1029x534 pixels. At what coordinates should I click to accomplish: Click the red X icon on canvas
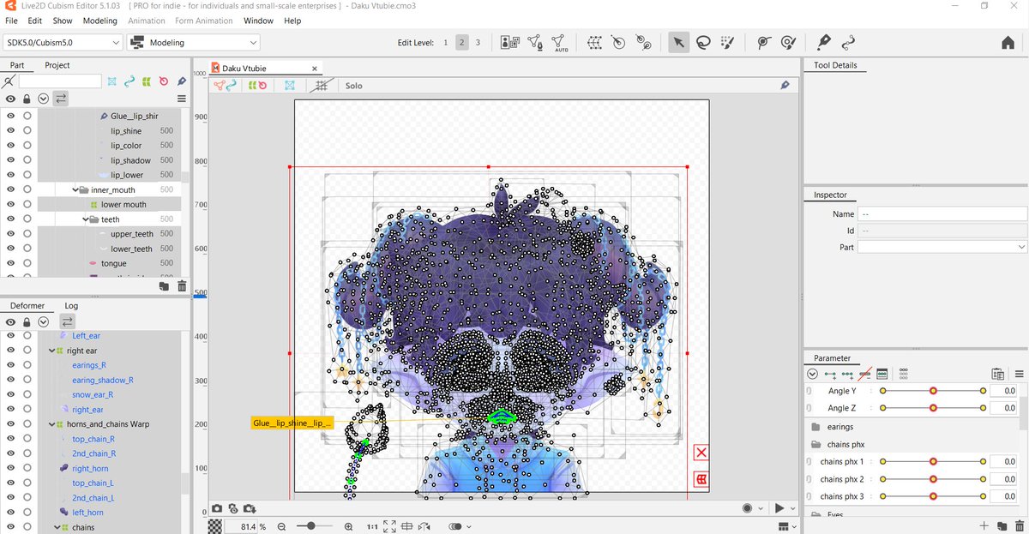point(701,453)
